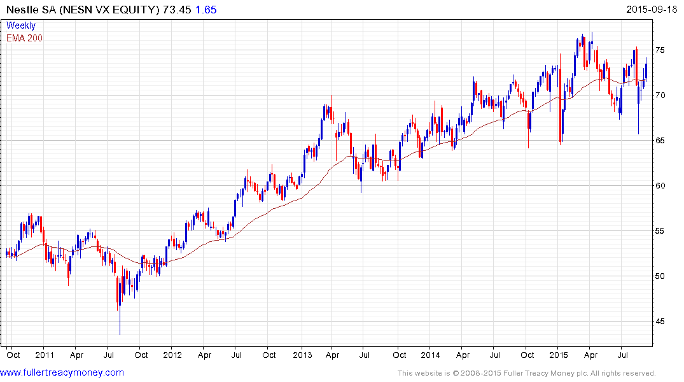Click the Nestle SA chart title
This screenshot has width=684, height=382.
tap(81, 11)
